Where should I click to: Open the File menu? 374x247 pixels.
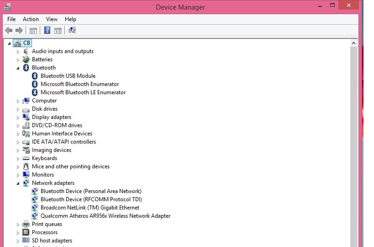[11, 19]
